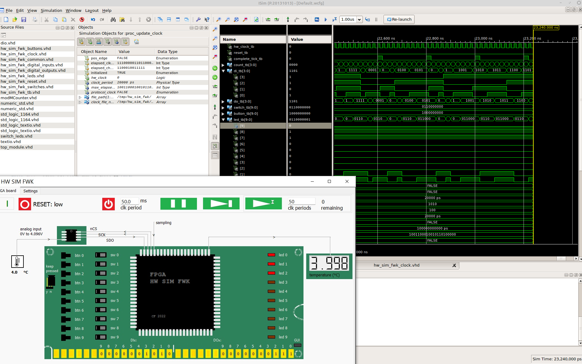Click the blue Run All play icon
582x364 pixels.
click(326, 19)
